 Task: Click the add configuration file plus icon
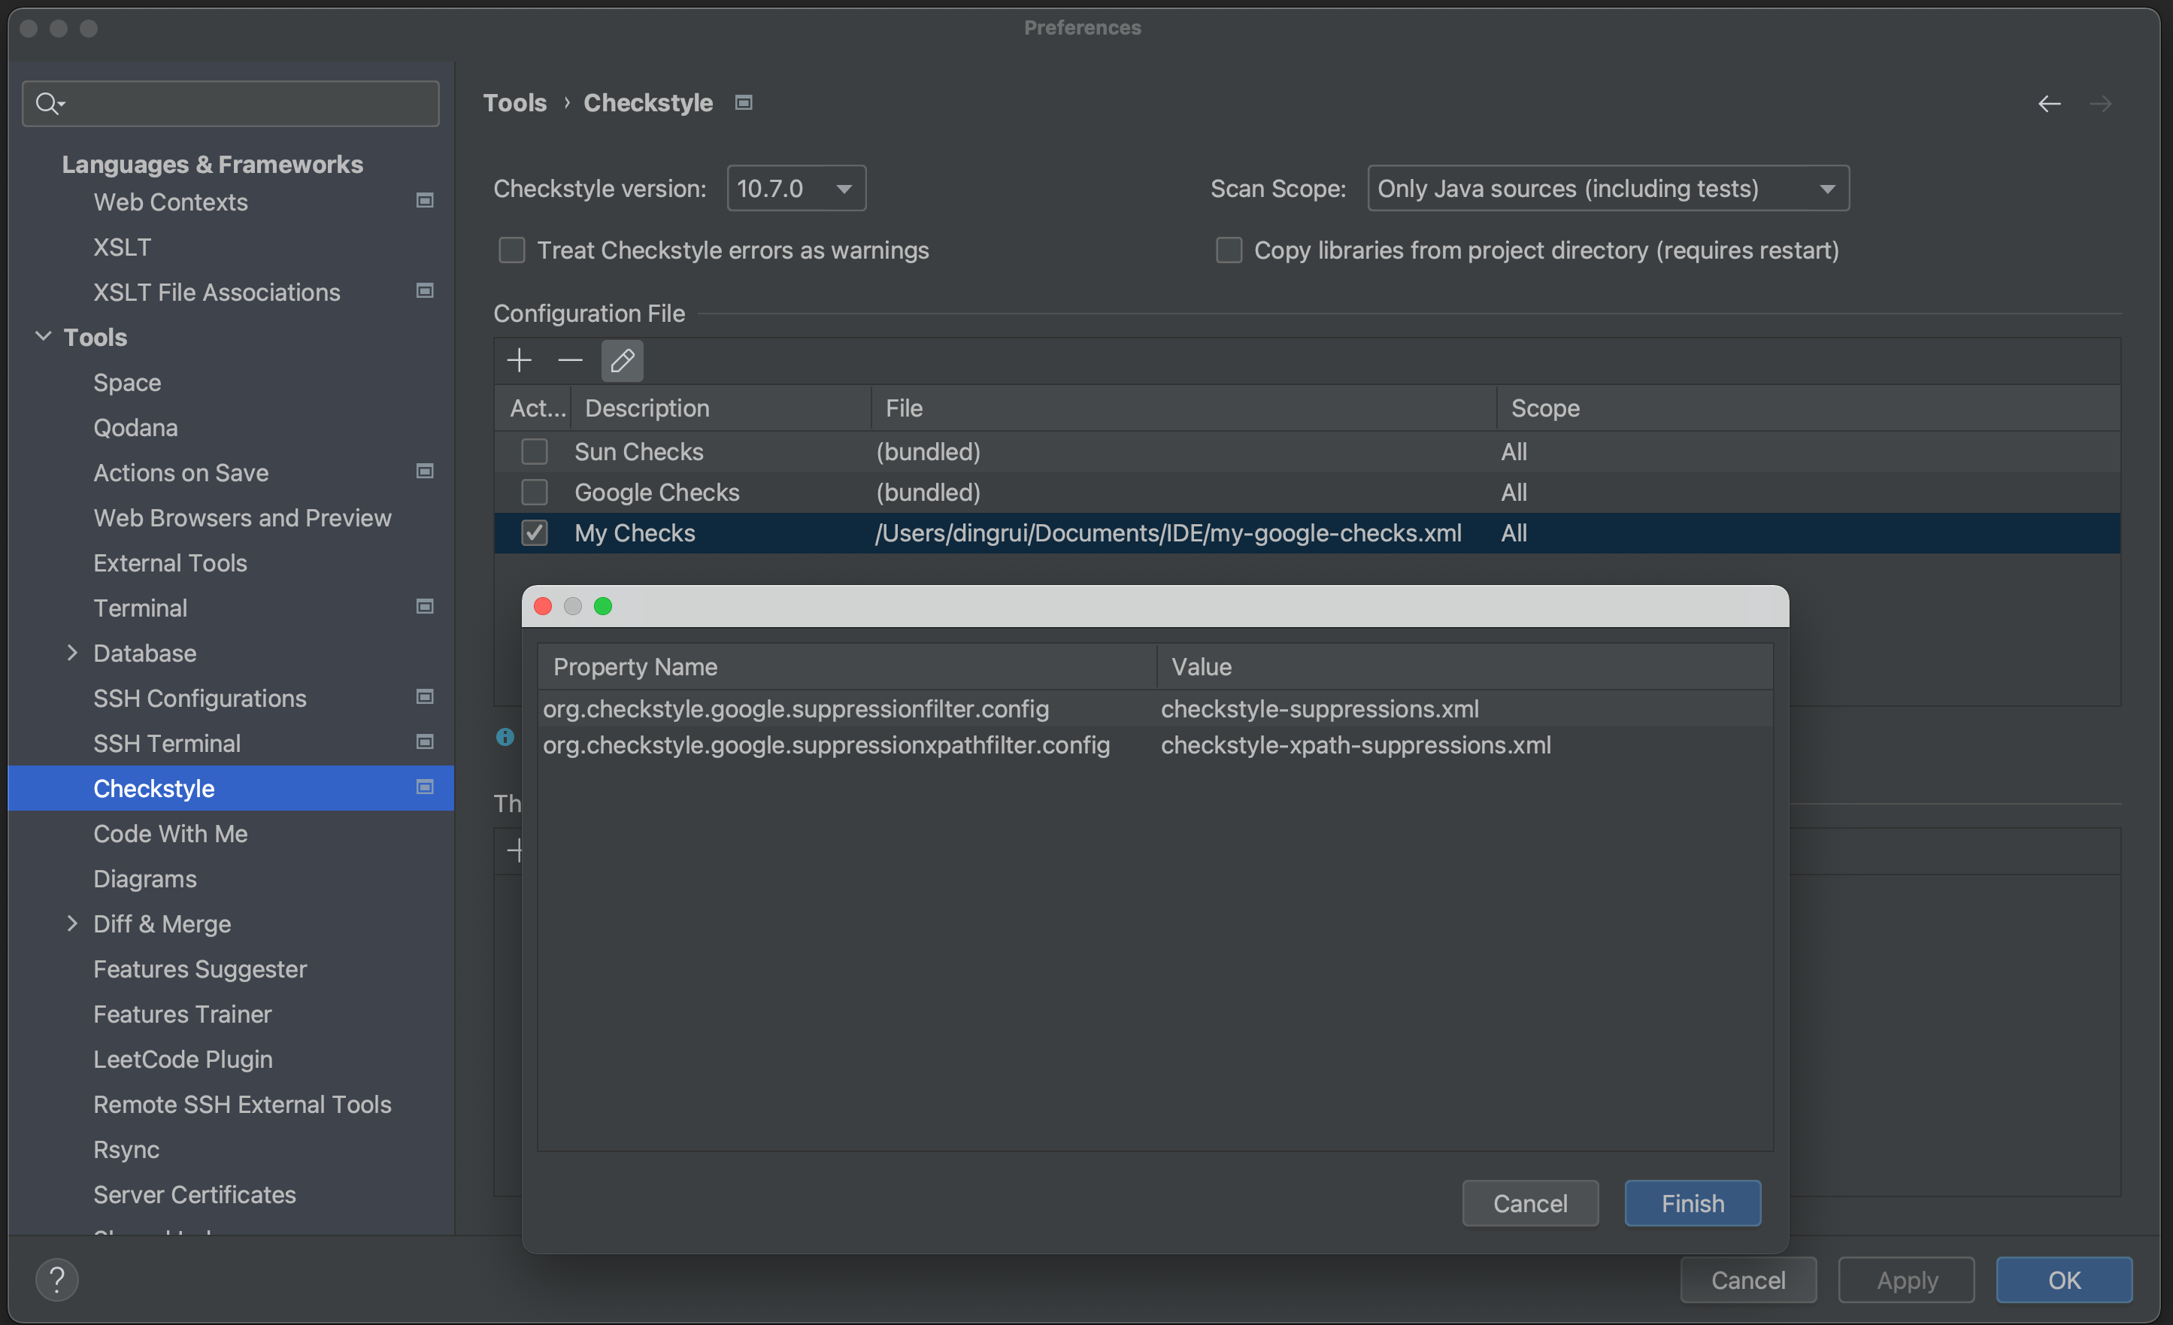519,360
